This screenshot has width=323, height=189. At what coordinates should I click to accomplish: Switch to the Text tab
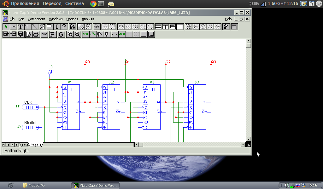pos(25,145)
